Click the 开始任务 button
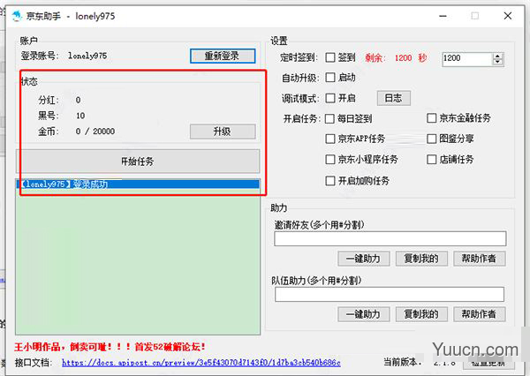The height and width of the screenshot is (376, 530). (x=138, y=162)
